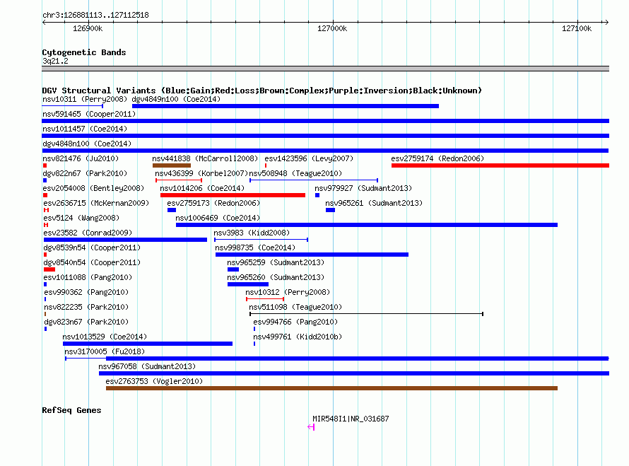Click the dgv822n67 (Park2010) label
This screenshot has height=466, width=629.
(x=85, y=173)
